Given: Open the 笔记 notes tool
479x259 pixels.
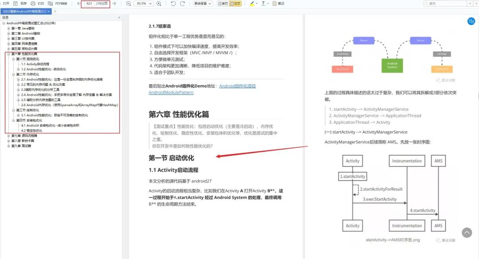Looking at the screenshot, I should pyautogui.click(x=278, y=4).
